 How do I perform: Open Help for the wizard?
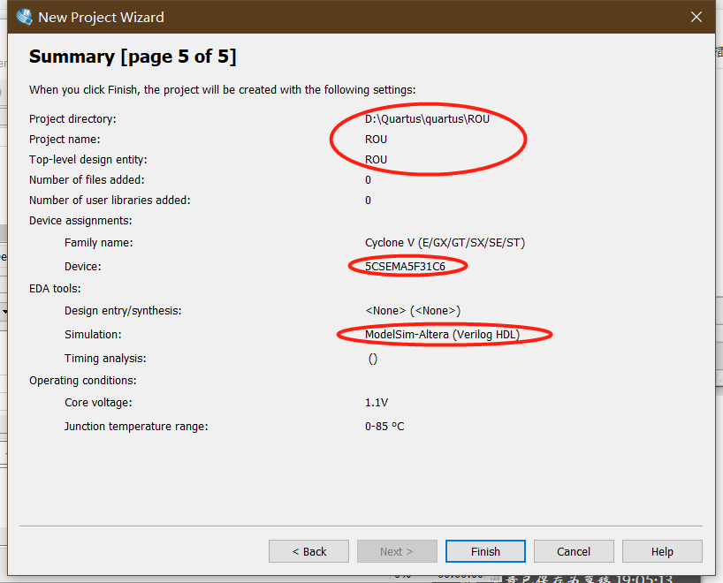(662, 551)
